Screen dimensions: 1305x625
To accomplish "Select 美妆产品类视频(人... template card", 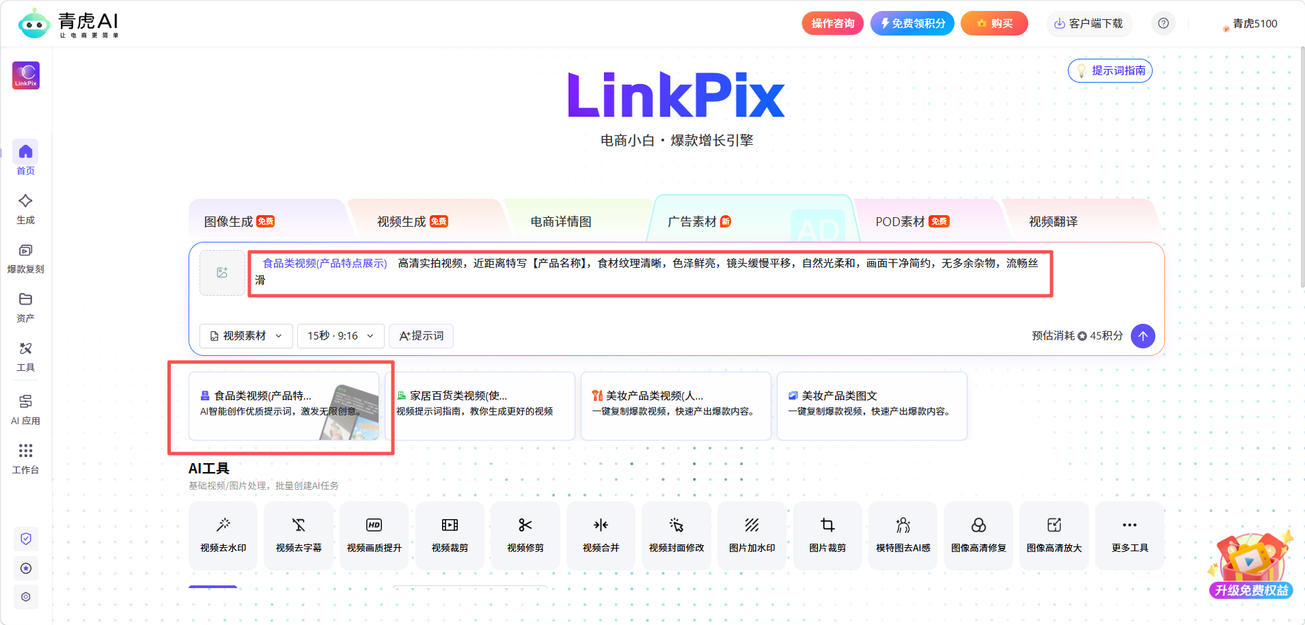I will coord(676,406).
